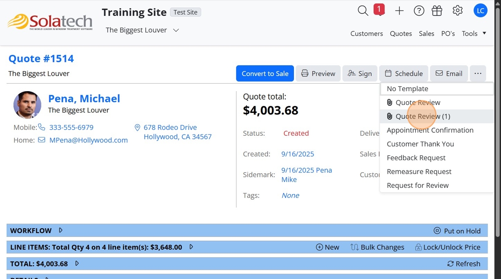Click the envelope icon beside Home email
The width and height of the screenshot is (501, 279).
pyautogui.click(x=42, y=140)
